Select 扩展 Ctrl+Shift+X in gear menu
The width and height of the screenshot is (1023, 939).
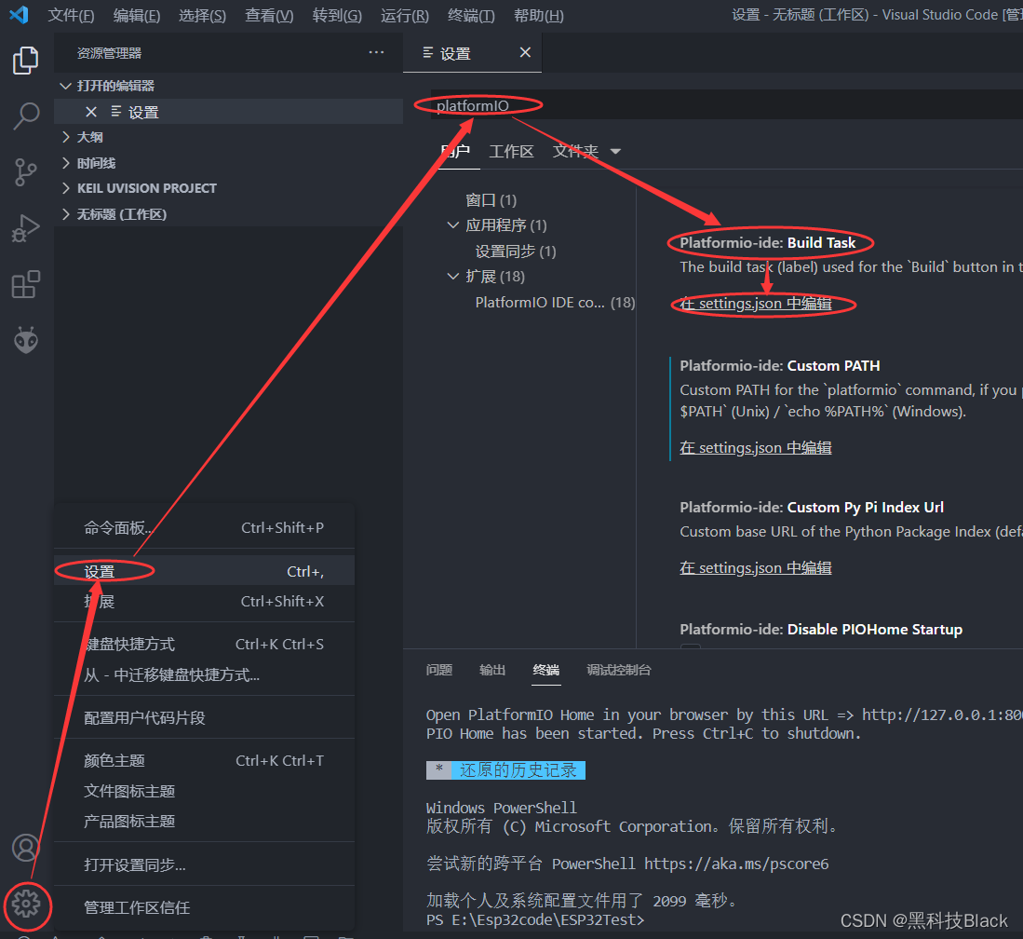point(204,602)
